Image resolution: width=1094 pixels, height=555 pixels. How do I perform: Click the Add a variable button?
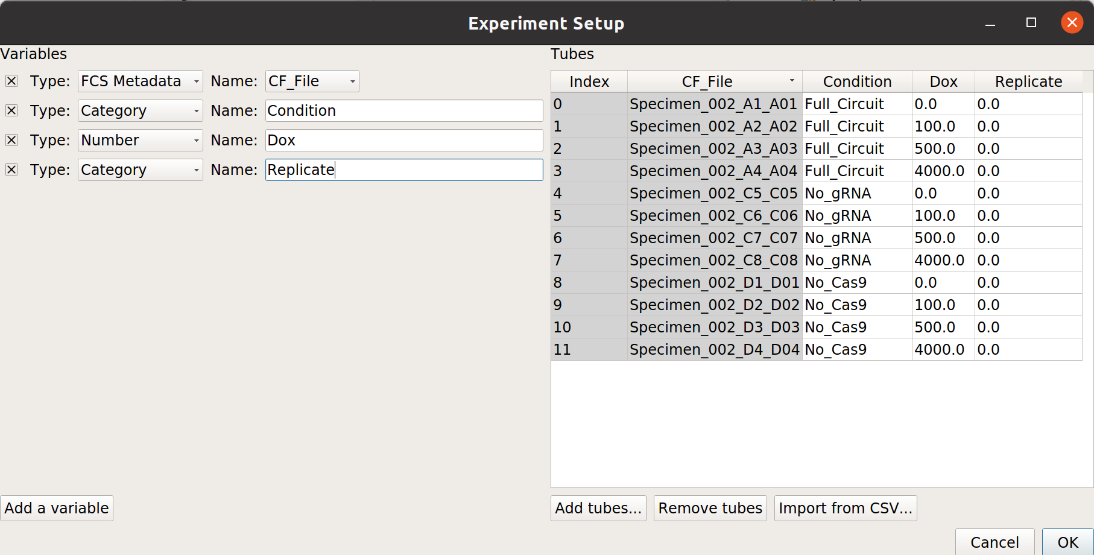tap(57, 508)
